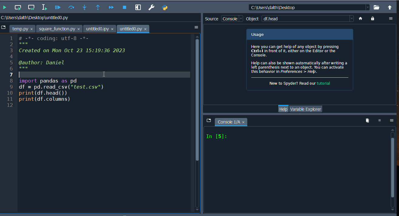This screenshot has height=216, width=399.
Task: Click the Object df.head input field
Action: click(x=306, y=19)
